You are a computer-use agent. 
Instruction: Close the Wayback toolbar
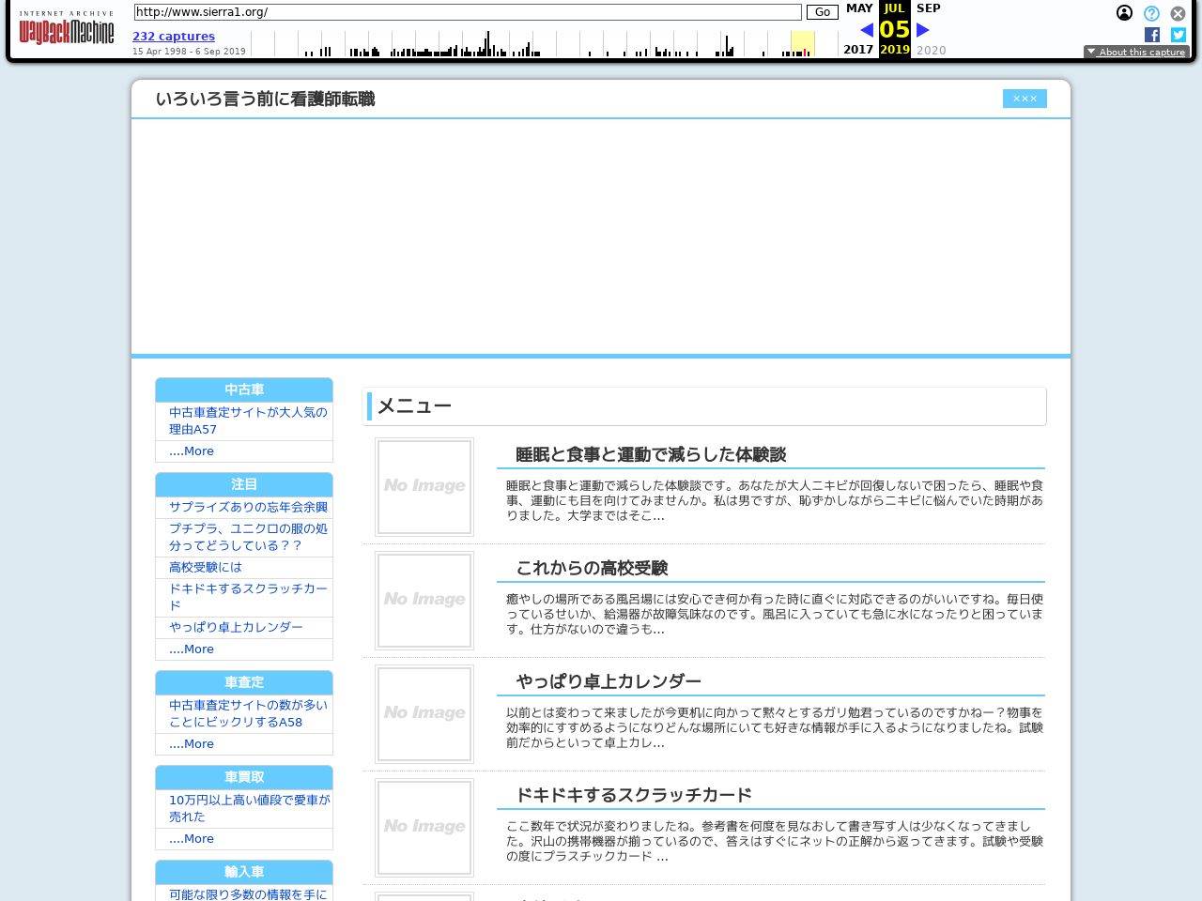tap(1178, 13)
